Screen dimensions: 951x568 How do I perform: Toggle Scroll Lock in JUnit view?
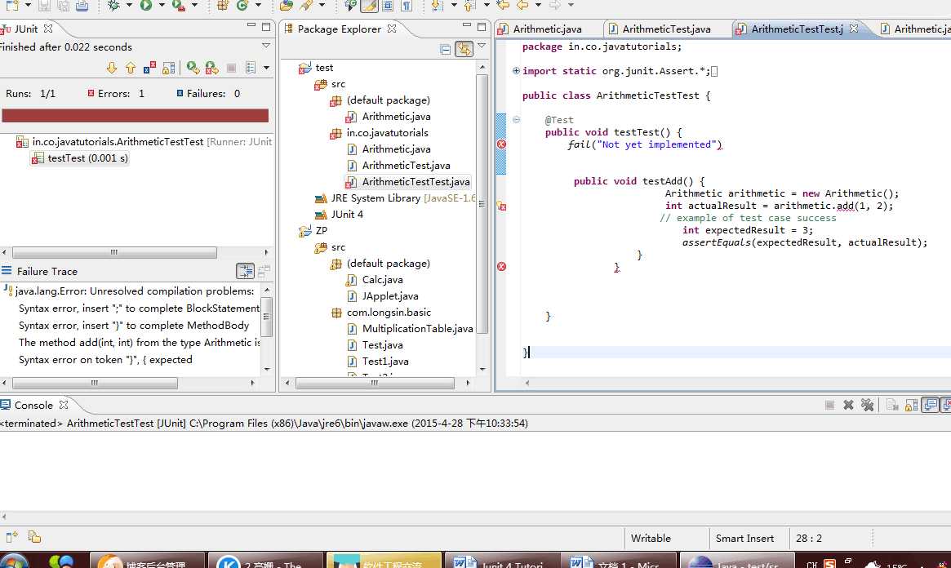(x=169, y=68)
